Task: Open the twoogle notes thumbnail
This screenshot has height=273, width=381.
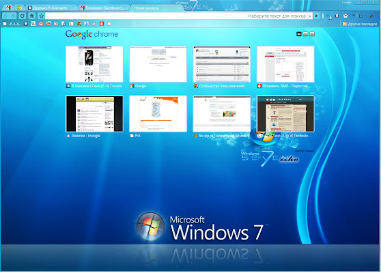Action: click(x=94, y=114)
